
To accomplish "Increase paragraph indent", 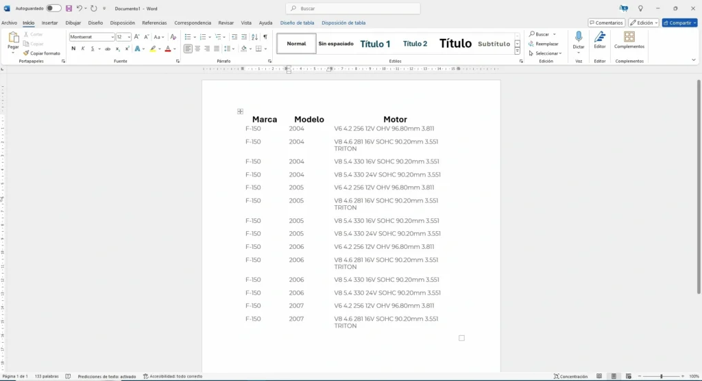I will (244, 37).
